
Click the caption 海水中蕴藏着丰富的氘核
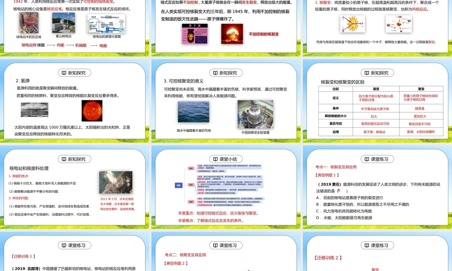coord(194,131)
